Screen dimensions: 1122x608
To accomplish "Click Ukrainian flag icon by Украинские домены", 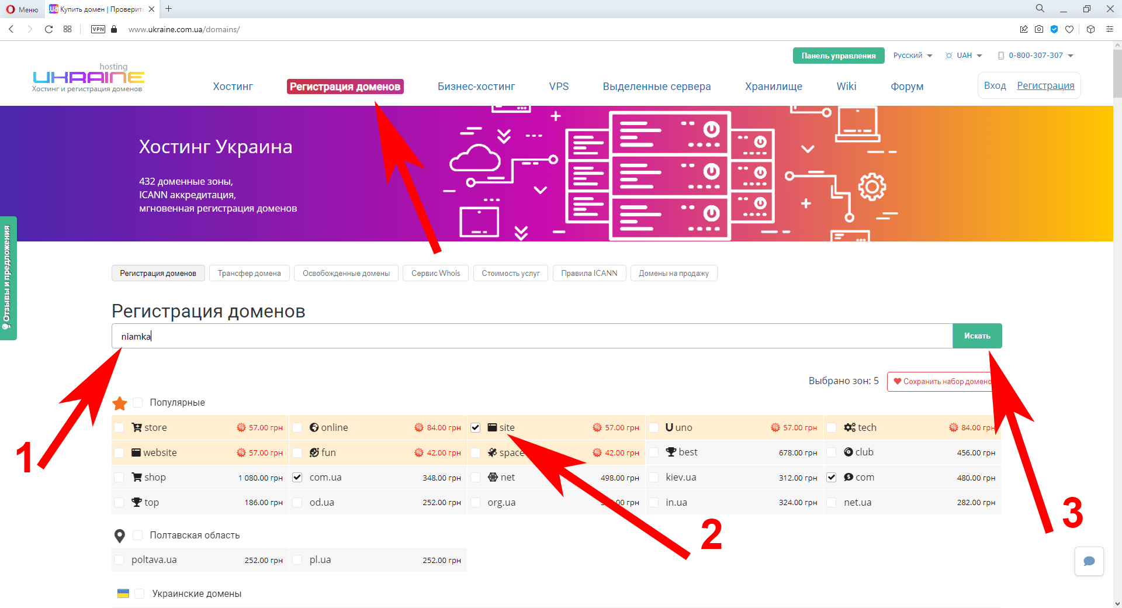I will (123, 593).
